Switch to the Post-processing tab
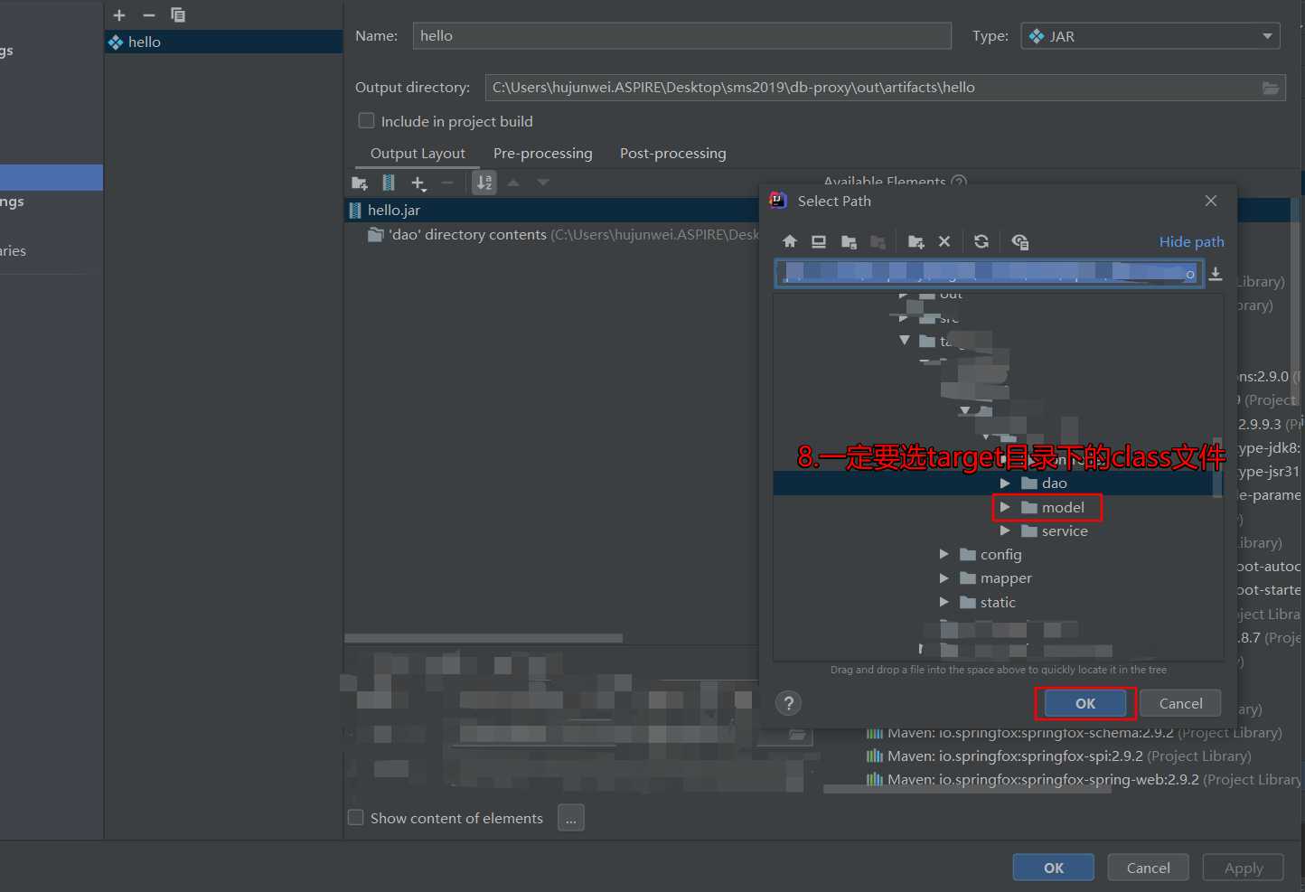This screenshot has width=1305, height=892. [x=673, y=154]
